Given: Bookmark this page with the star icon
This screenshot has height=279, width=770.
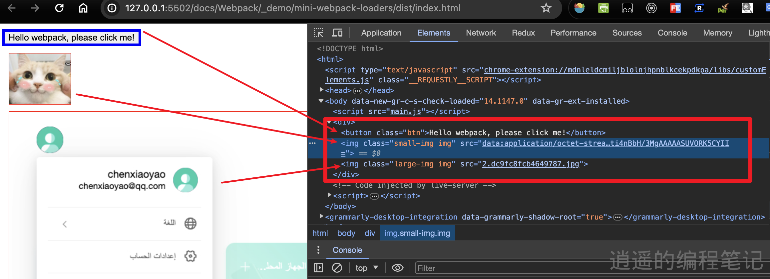Looking at the screenshot, I should [x=546, y=8].
